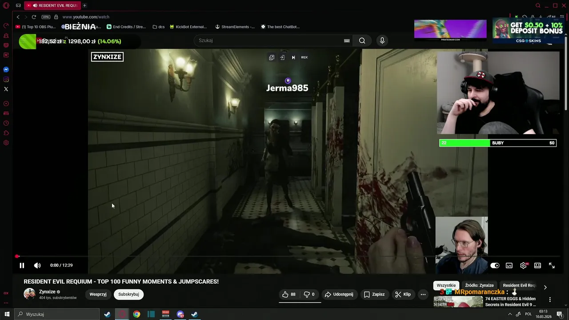569x320 pixels.
Task: Open the Zynxize channel avatar
Action: coord(29,294)
